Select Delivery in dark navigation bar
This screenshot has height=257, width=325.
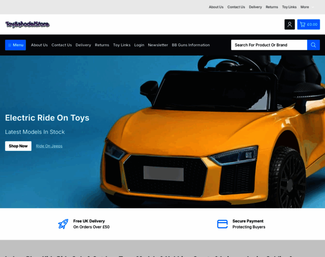click(x=83, y=45)
